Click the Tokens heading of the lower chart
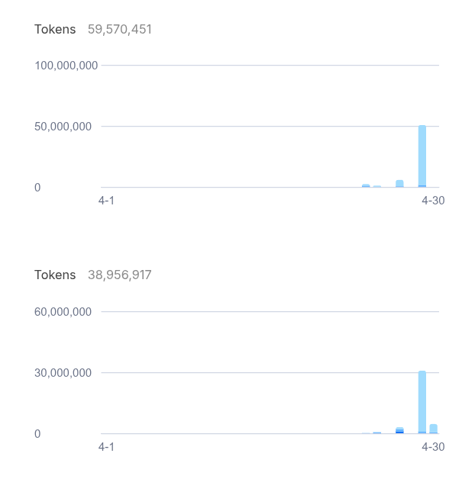The image size is (475, 479). (x=55, y=275)
